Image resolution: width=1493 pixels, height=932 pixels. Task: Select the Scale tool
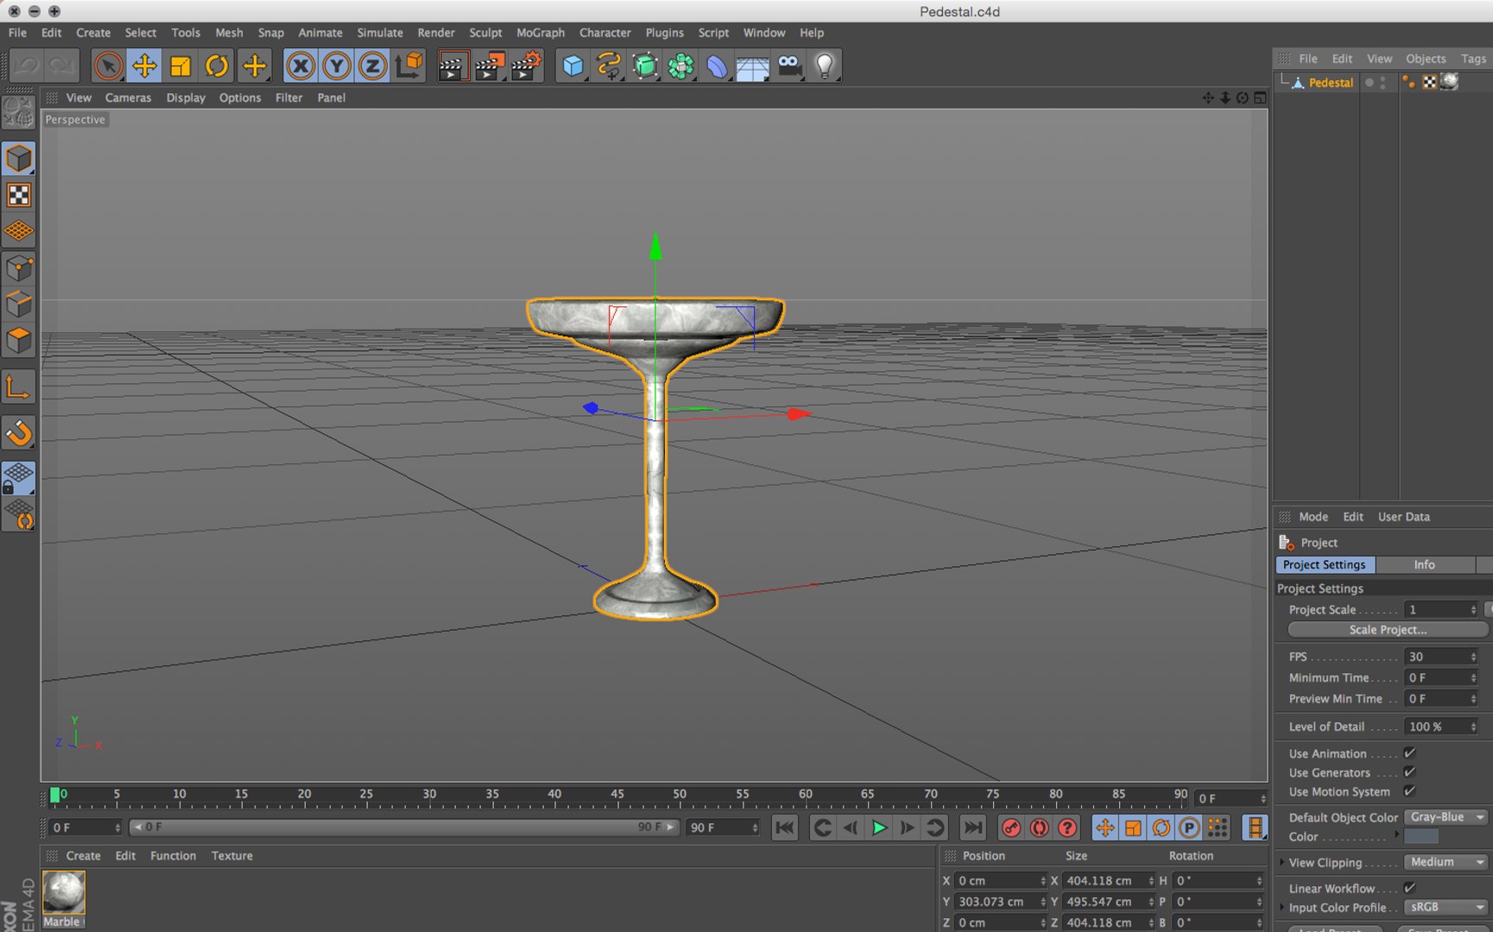pyautogui.click(x=180, y=66)
